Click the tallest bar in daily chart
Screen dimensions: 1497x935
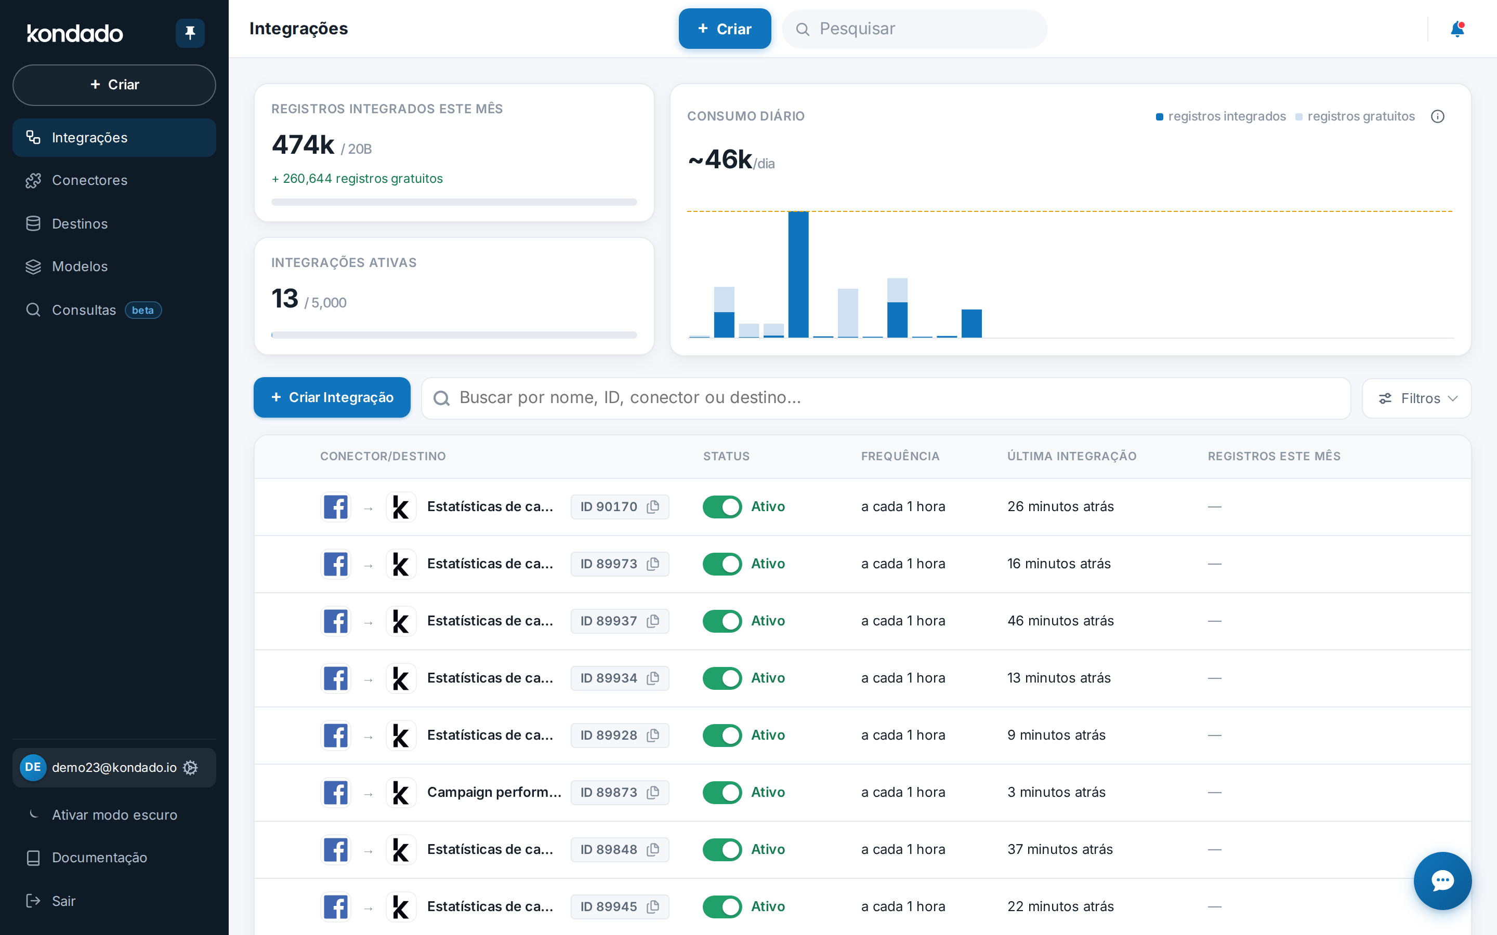[798, 275]
